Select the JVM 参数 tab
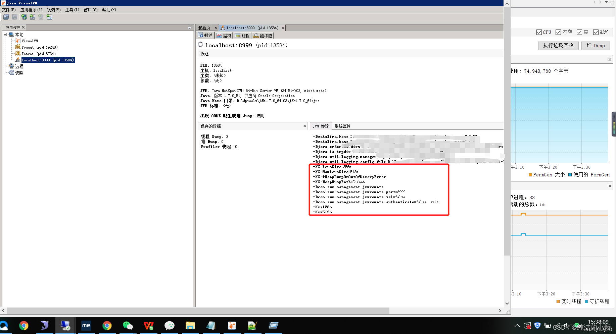 coord(321,126)
